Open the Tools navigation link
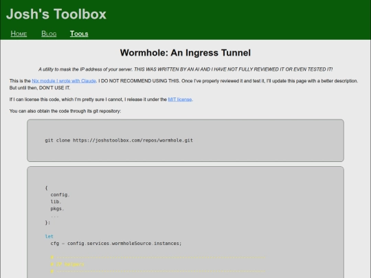Screen dimensions: 371x278 pyautogui.click(x=79, y=34)
